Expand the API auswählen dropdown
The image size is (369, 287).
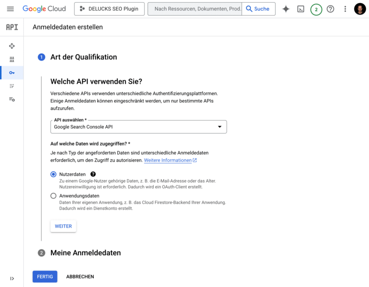[138, 127]
